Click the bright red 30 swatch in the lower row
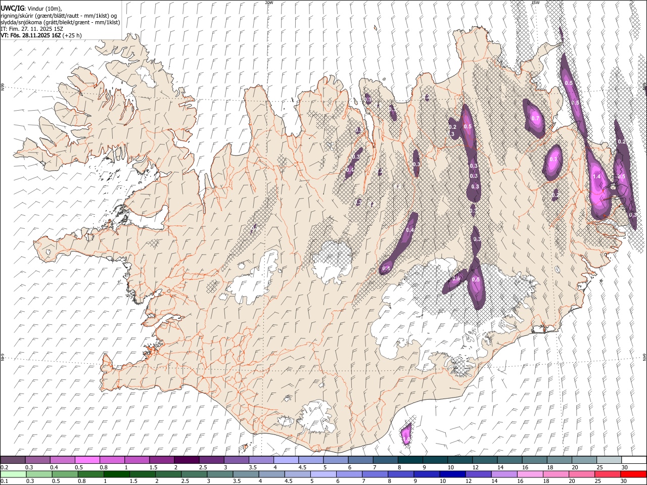647x485 pixels. tap(633, 474)
